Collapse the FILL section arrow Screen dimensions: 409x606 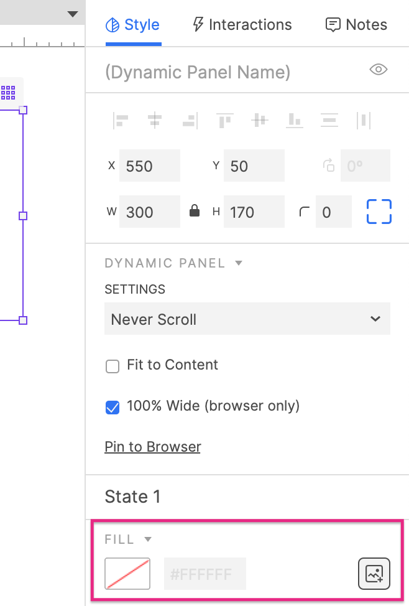click(x=148, y=539)
